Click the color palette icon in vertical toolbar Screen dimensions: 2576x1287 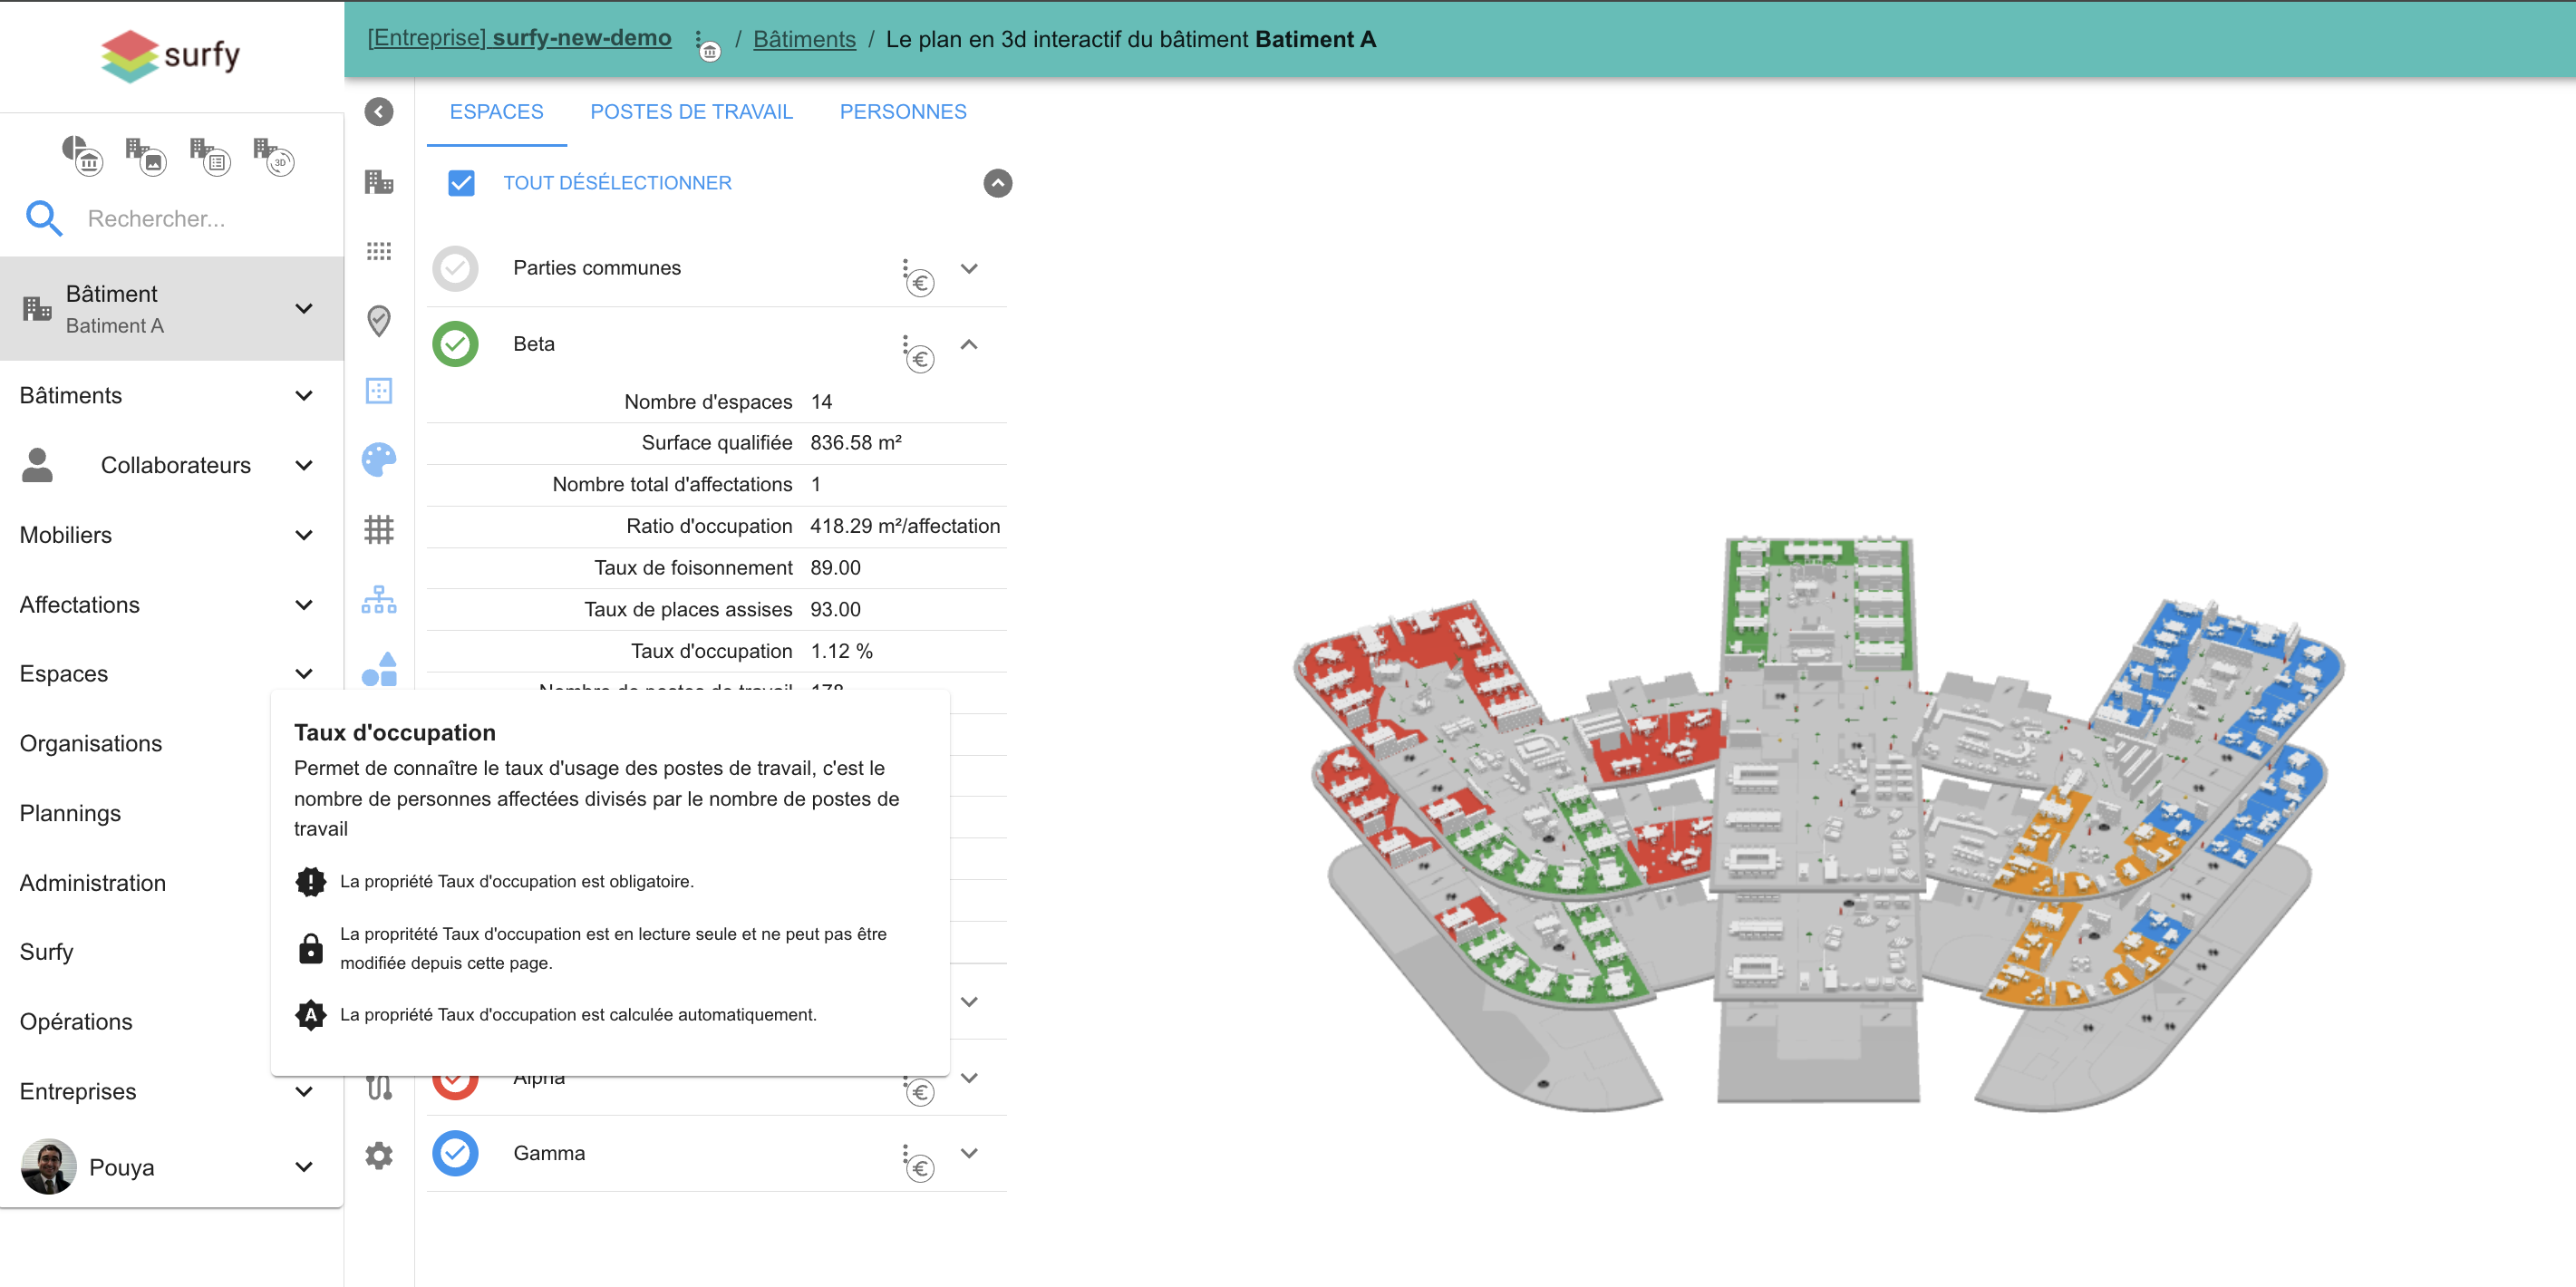point(378,459)
